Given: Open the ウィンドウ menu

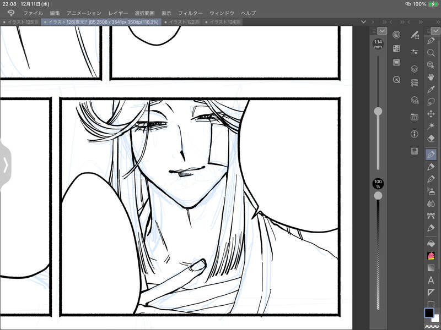Looking at the screenshot, I should (x=222, y=13).
